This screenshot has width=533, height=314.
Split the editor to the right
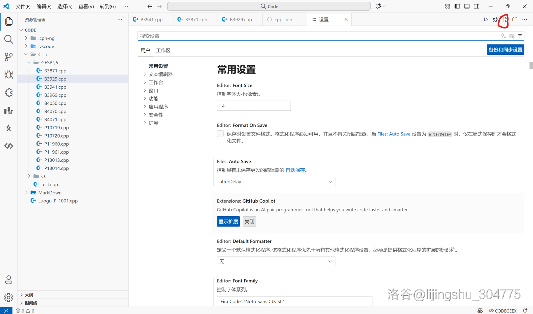click(x=515, y=19)
